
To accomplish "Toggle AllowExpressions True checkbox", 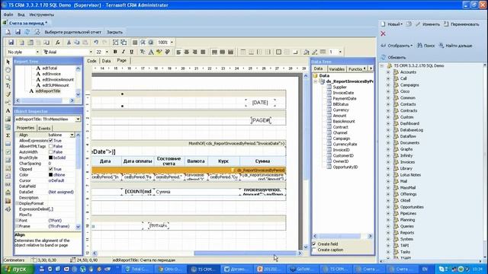I will tap(50, 141).
